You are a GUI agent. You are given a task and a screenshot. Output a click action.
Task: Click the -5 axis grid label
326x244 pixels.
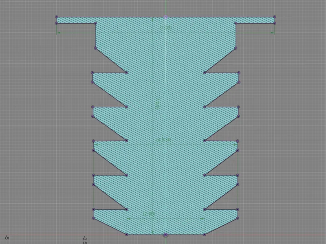(x=7, y=237)
